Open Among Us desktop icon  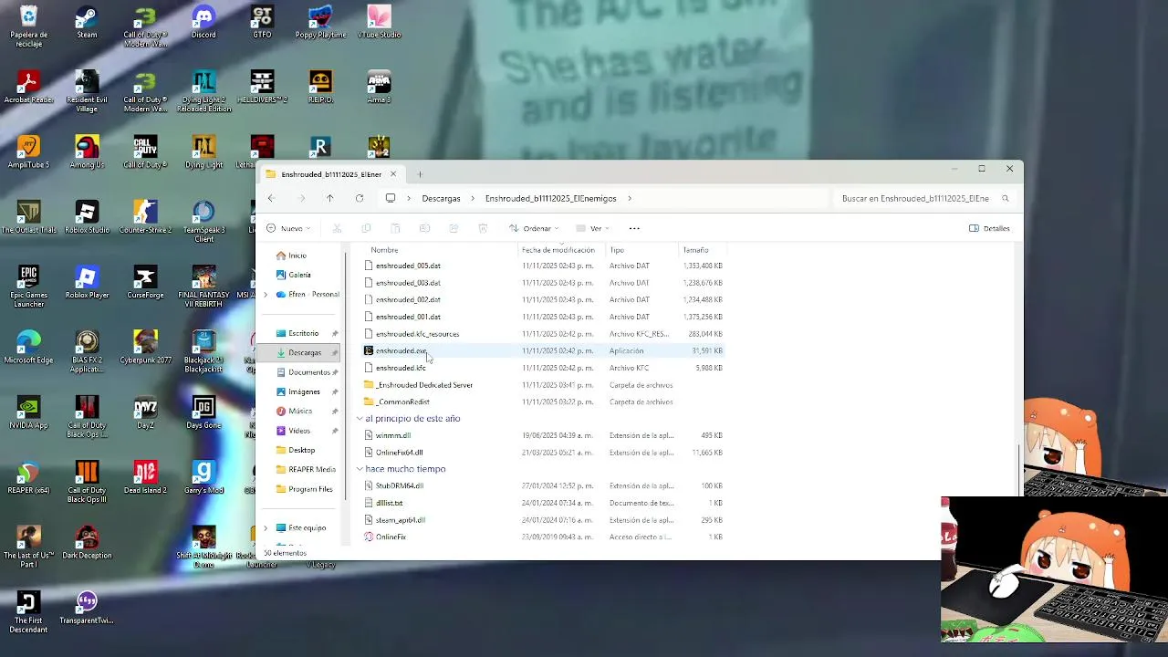[x=87, y=152]
